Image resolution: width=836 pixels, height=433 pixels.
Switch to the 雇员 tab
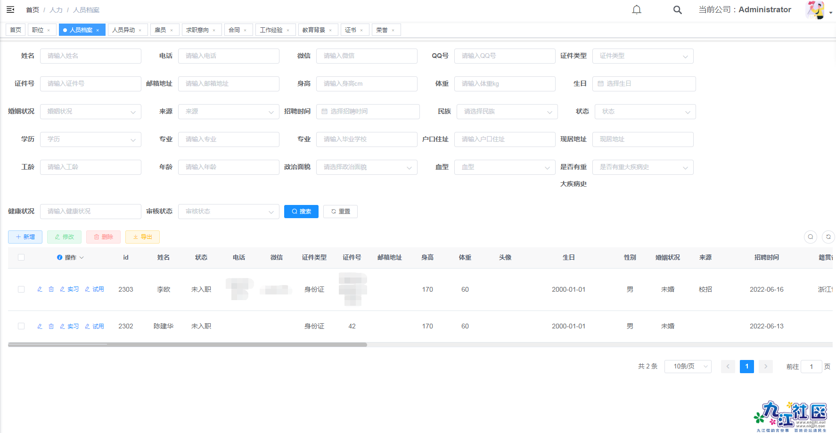point(162,29)
